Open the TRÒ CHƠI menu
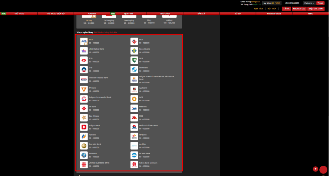The image size is (329, 176). point(165,13)
